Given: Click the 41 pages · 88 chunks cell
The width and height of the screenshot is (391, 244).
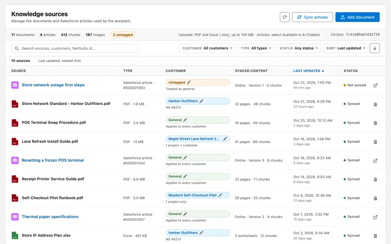Looking at the screenshot, I should 252,142.
